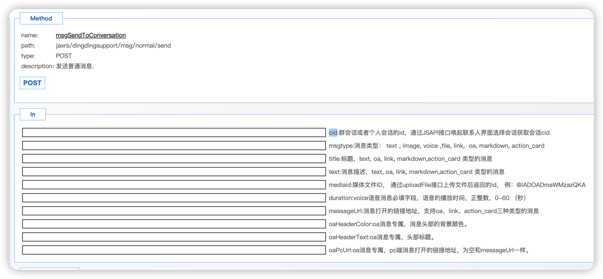Select the Method section legend
The width and height of the screenshot is (603, 279).
point(41,19)
